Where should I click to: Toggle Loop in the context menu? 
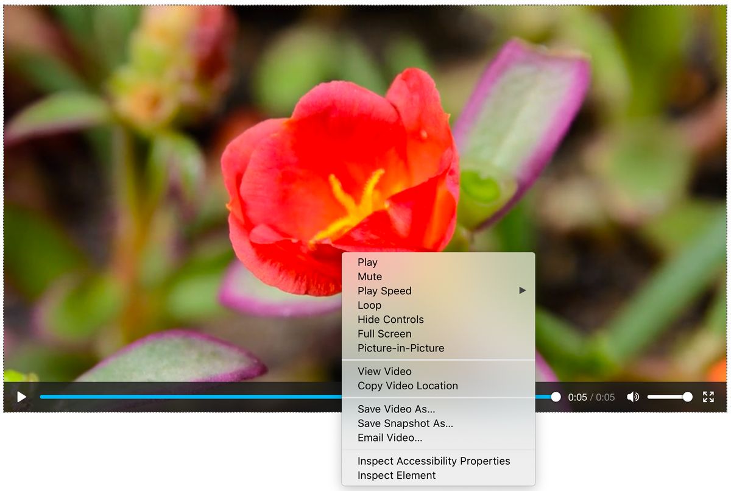369,305
